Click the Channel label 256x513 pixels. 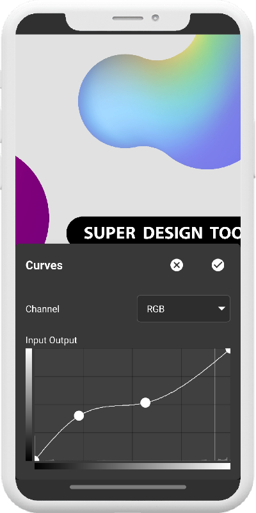[42, 309]
